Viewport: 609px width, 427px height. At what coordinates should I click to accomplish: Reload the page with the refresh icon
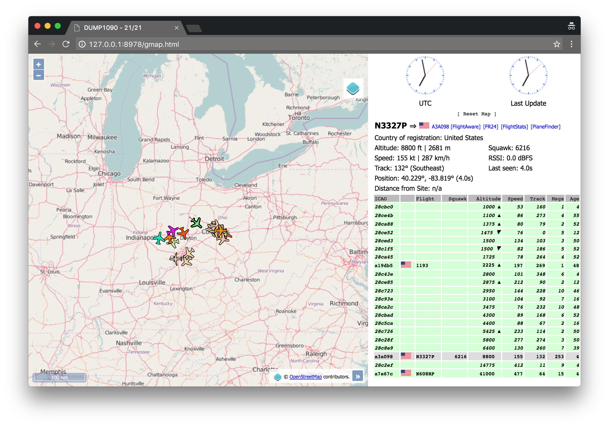point(66,44)
